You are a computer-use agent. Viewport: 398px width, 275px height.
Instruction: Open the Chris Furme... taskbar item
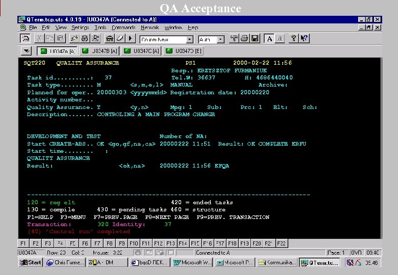tap(65, 263)
